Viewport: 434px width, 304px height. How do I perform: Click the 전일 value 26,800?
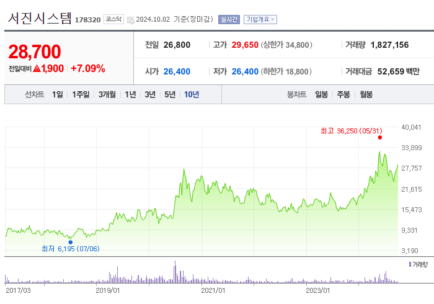[x=177, y=45]
